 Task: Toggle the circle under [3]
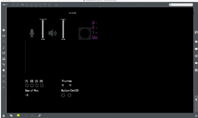point(37,86)
